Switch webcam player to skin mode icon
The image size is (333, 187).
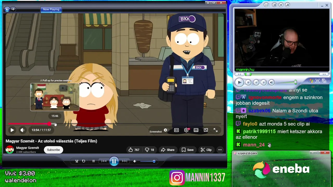click(324, 81)
